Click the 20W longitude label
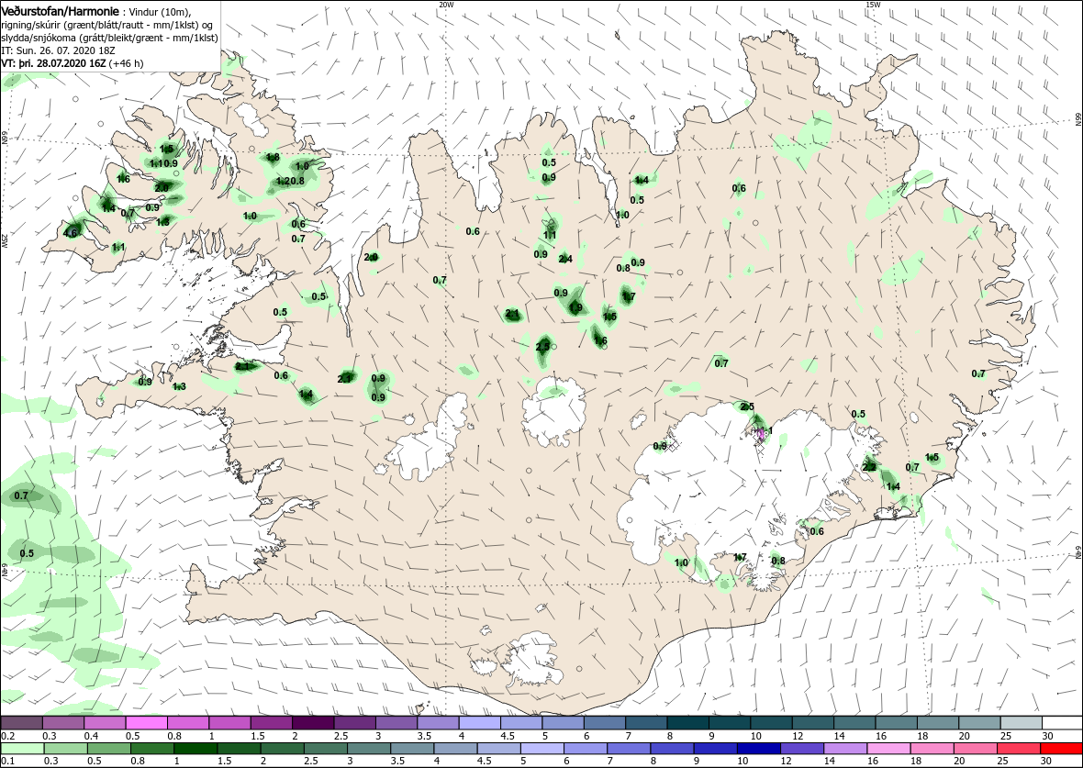 [x=447, y=5]
